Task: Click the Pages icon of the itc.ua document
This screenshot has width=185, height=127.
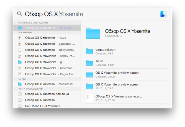Action: [x=20, y=38]
